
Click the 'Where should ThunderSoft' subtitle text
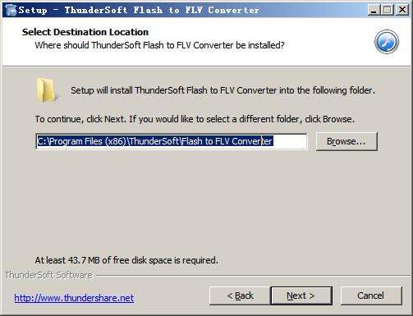[160, 45]
